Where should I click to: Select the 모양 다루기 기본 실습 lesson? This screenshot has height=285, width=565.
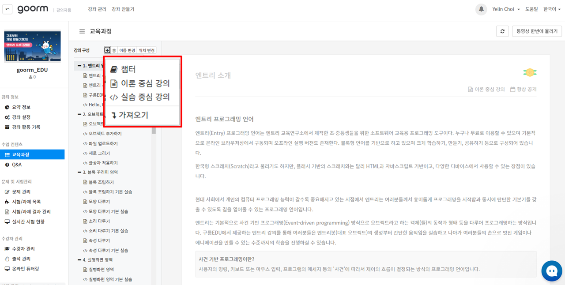[x=108, y=211]
